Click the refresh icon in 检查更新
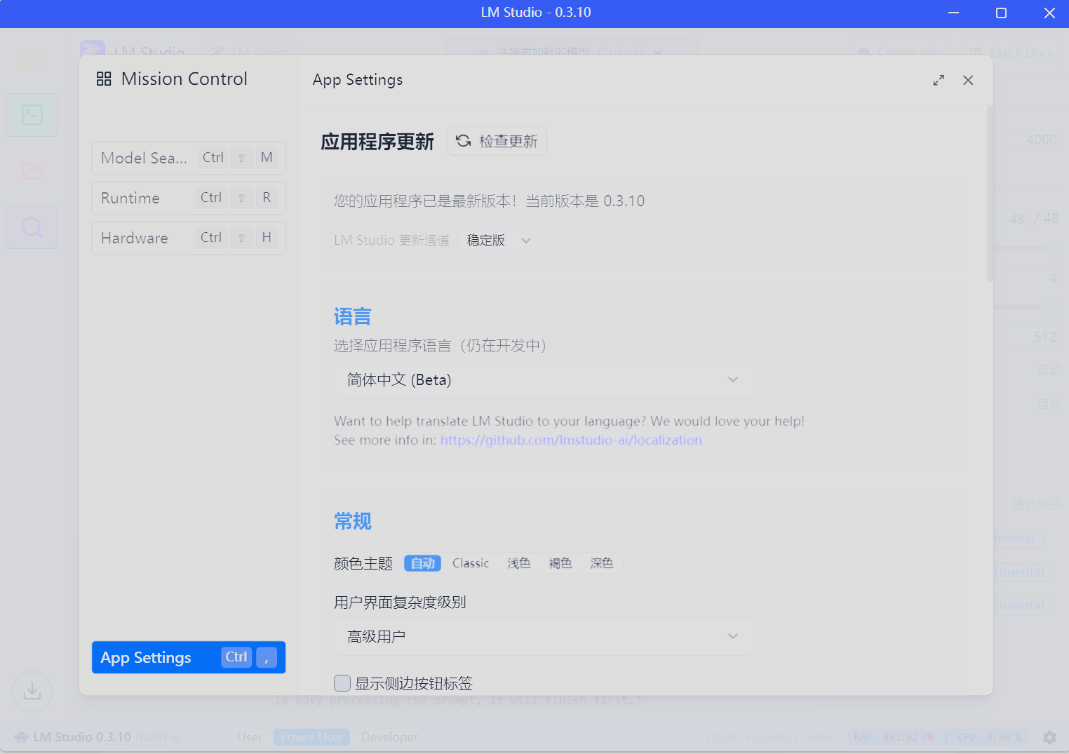The image size is (1069, 754). pos(463,141)
